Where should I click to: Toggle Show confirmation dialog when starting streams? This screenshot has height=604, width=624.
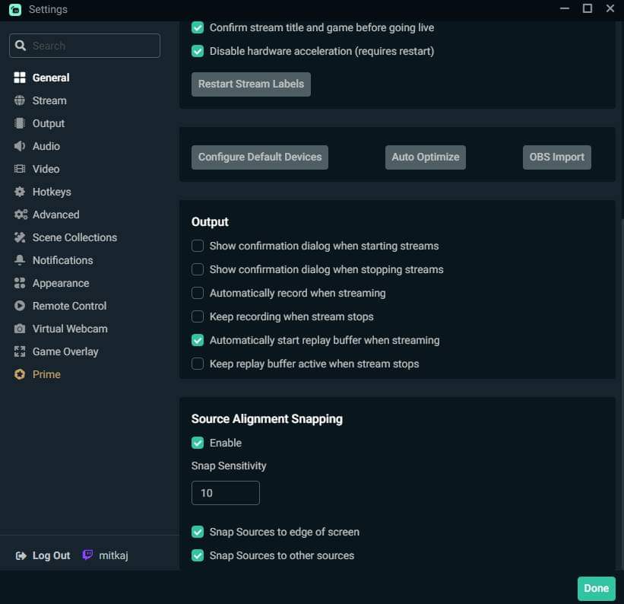tap(198, 246)
